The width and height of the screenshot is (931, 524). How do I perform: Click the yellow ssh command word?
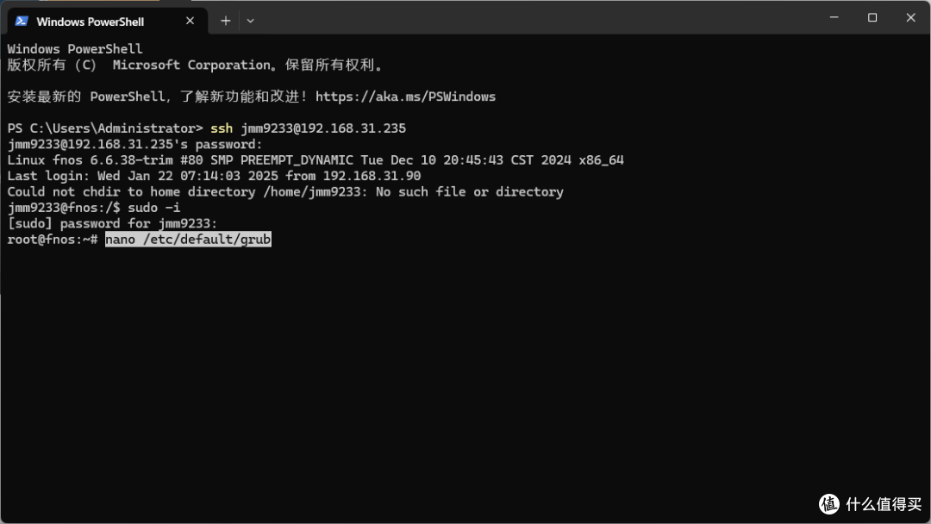(x=222, y=128)
